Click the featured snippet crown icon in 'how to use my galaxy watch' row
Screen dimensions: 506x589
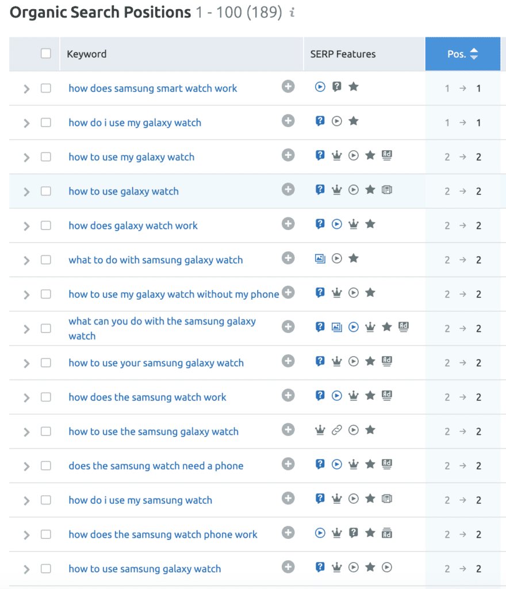[x=337, y=155]
